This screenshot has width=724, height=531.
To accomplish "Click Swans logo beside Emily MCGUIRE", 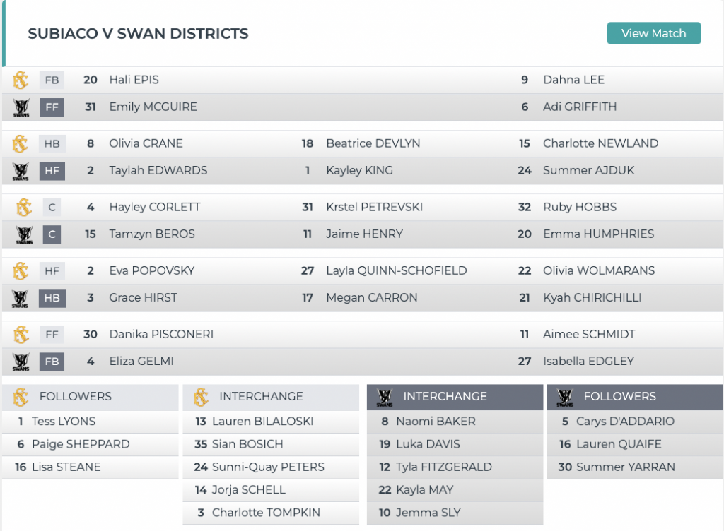I will point(21,107).
